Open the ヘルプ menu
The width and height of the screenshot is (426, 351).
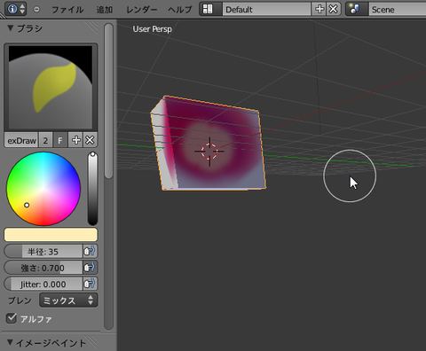tap(180, 10)
